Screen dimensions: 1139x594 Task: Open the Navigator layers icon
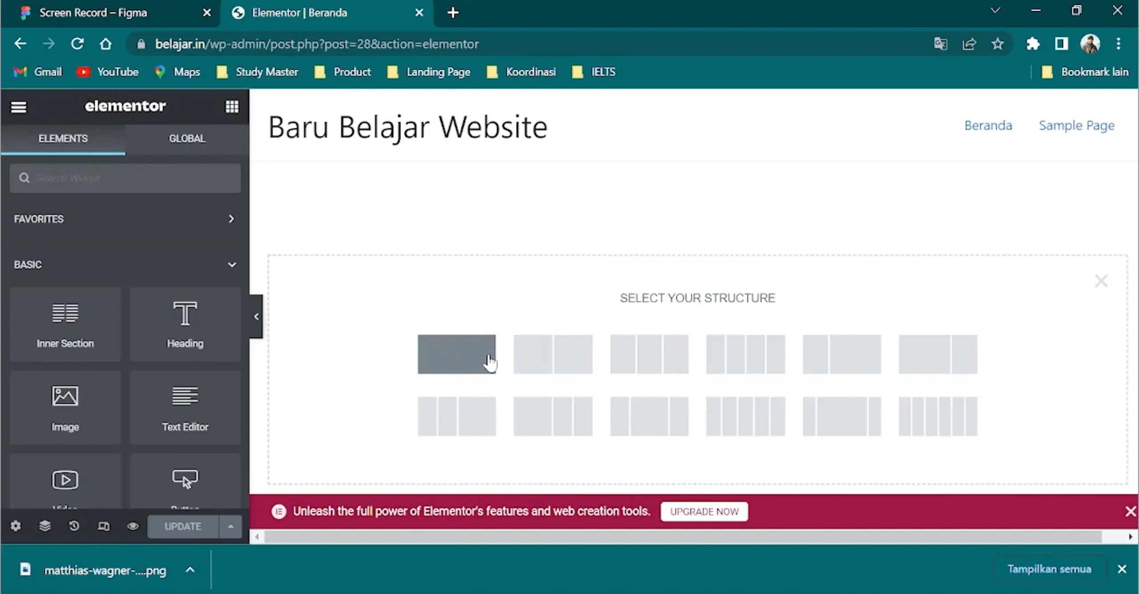click(x=44, y=526)
